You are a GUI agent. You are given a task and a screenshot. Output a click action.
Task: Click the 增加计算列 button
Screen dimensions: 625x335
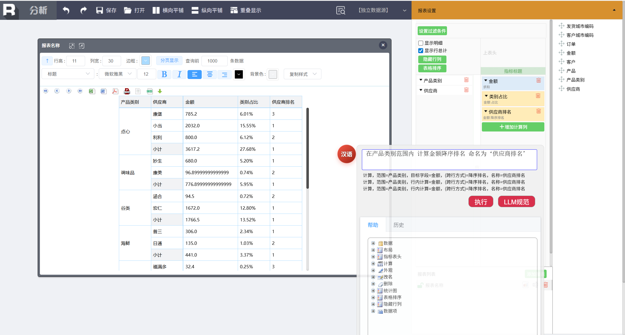coord(513,127)
